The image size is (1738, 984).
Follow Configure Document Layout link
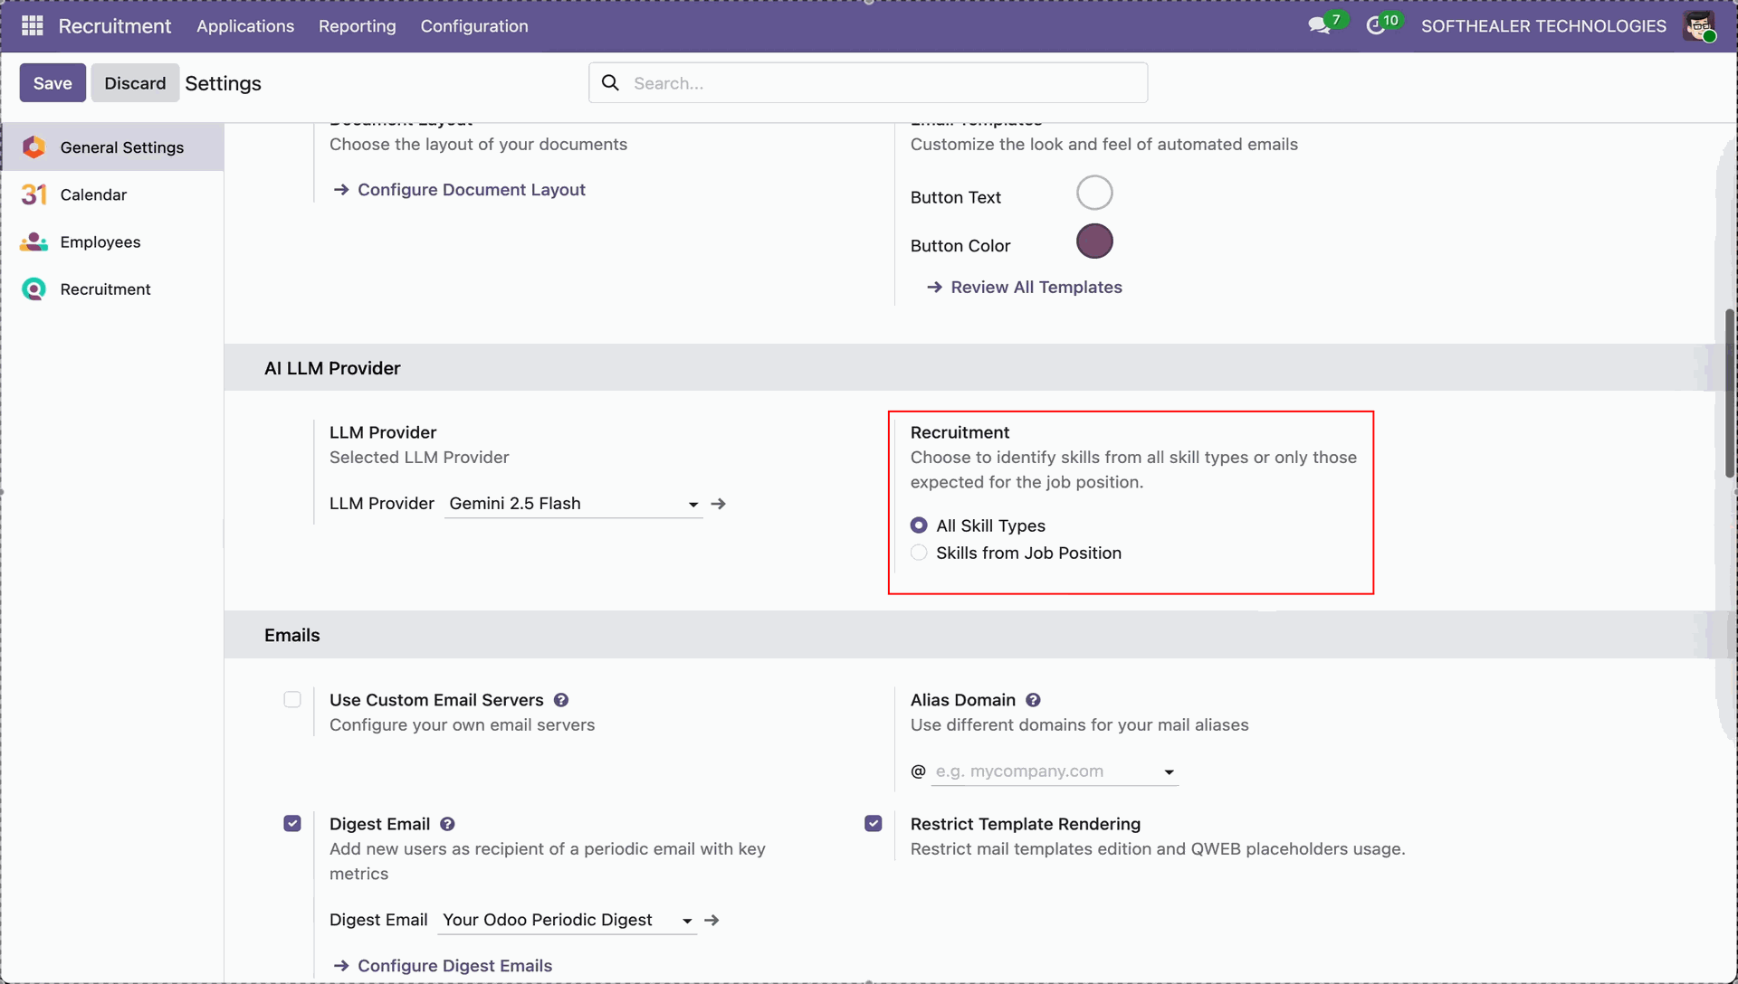tap(471, 190)
